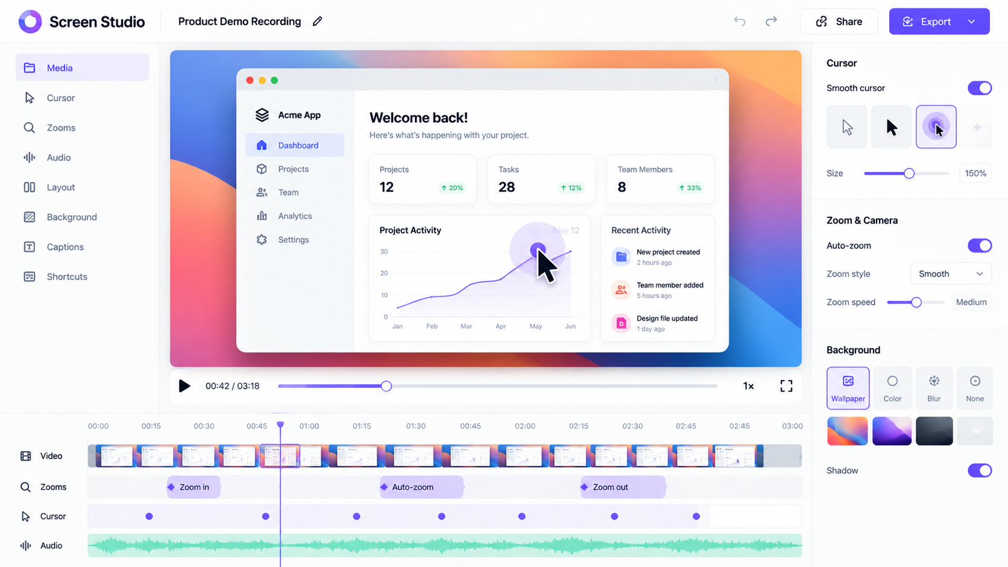Open Analytics in the Acme App preview

[x=295, y=216]
